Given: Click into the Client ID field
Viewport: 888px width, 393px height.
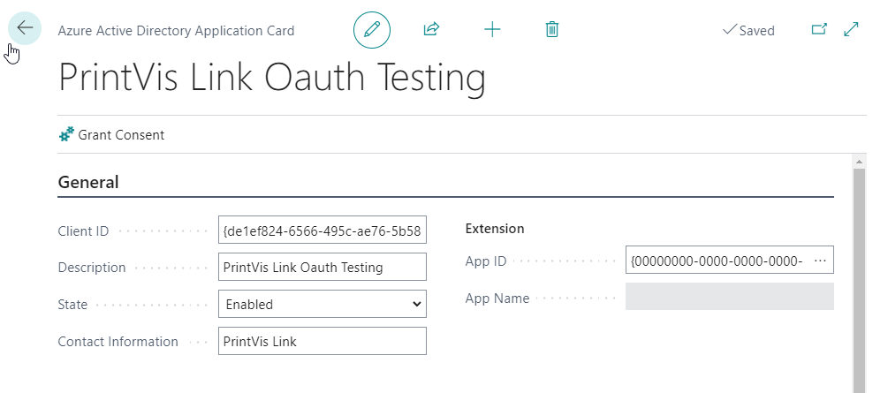Looking at the screenshot, I should (x=322, y=231).
